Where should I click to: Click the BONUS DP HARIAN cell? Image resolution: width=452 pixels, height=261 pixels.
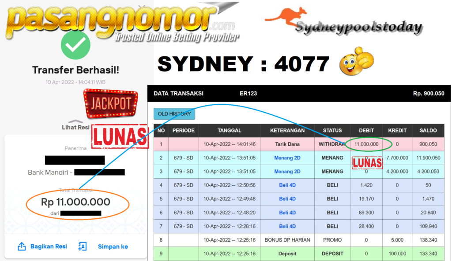coord(287,240)
